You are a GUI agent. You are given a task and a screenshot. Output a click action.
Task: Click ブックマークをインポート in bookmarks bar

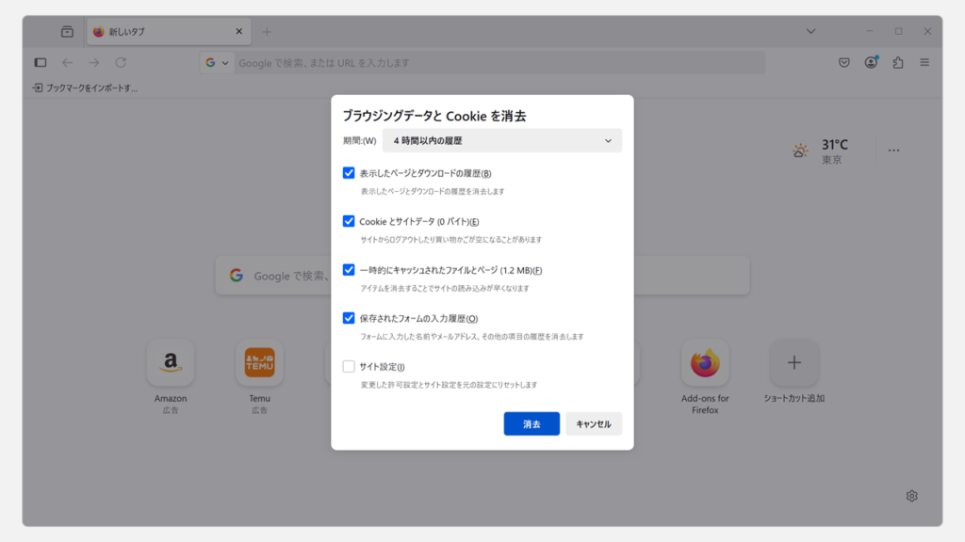tap(85, 88)
